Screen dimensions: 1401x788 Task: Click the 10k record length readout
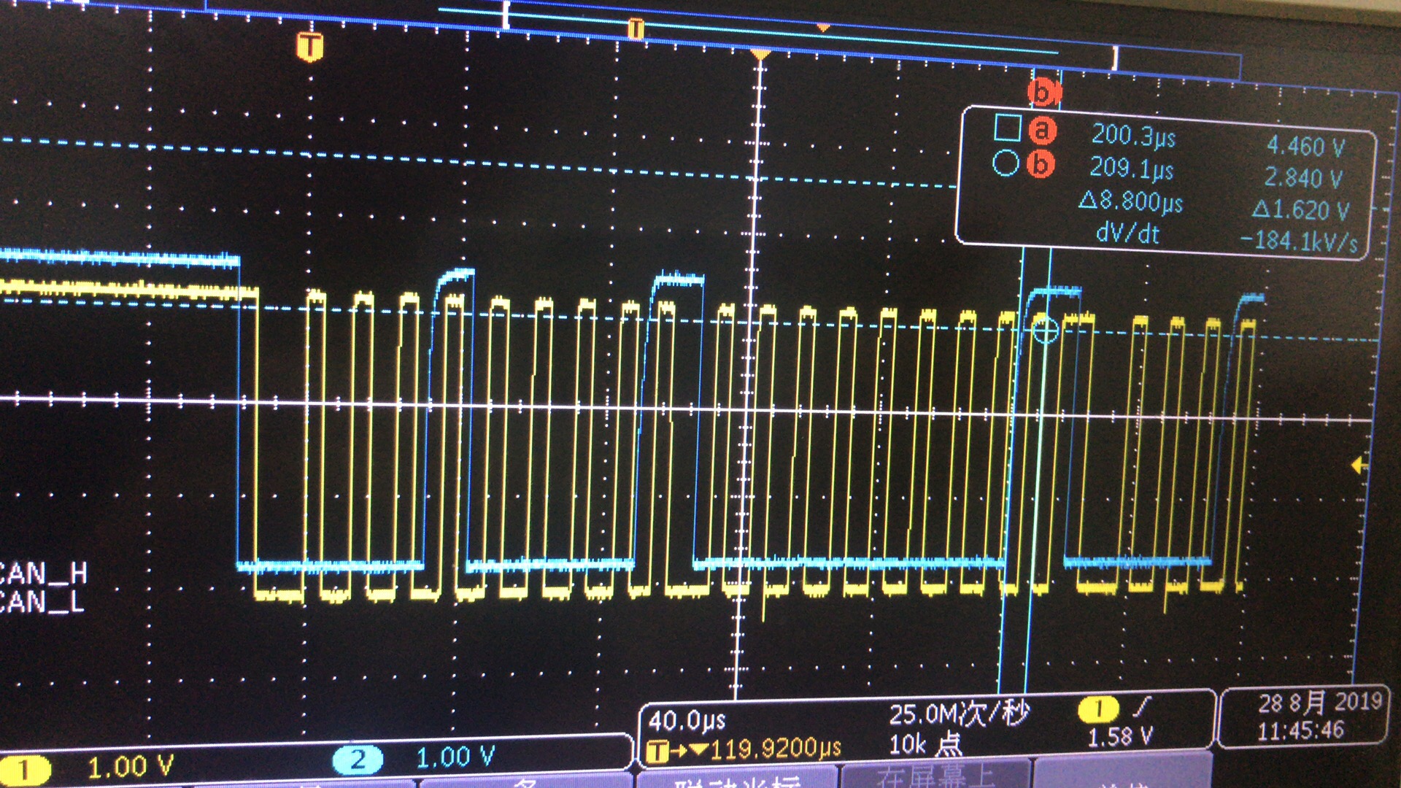pos(925,744)
